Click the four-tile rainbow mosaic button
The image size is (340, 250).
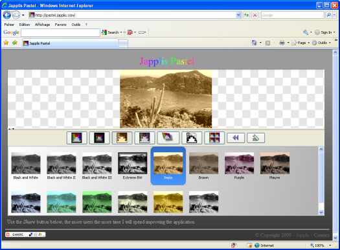[214, 138]
